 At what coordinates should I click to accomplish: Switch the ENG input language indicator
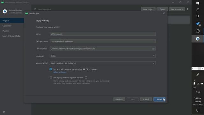click(x=198, y=92)
